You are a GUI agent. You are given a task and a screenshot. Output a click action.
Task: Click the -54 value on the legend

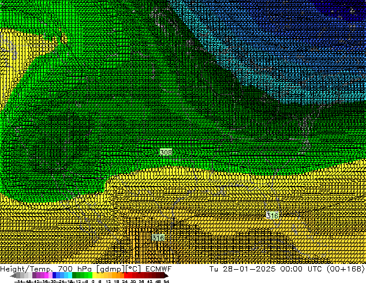18,281
